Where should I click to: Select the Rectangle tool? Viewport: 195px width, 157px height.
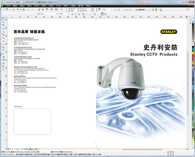pyautogui.click(x=3, y=38)
